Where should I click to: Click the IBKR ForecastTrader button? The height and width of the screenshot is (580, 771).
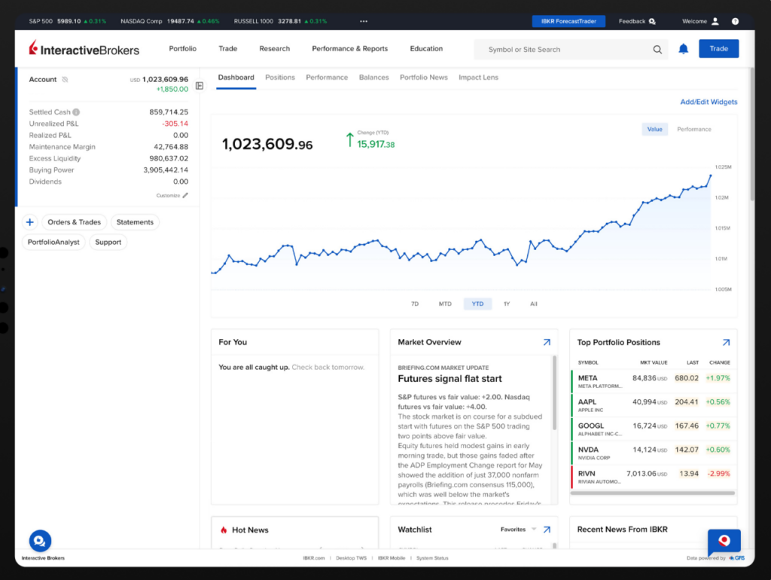pos(568,21)
